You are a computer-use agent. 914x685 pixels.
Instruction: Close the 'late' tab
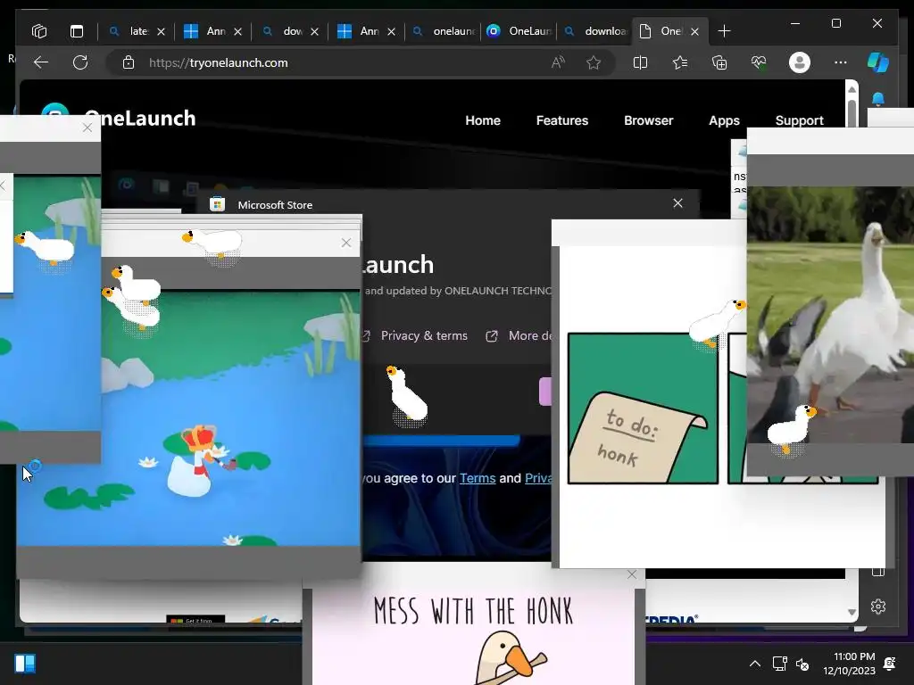[161, 31]
